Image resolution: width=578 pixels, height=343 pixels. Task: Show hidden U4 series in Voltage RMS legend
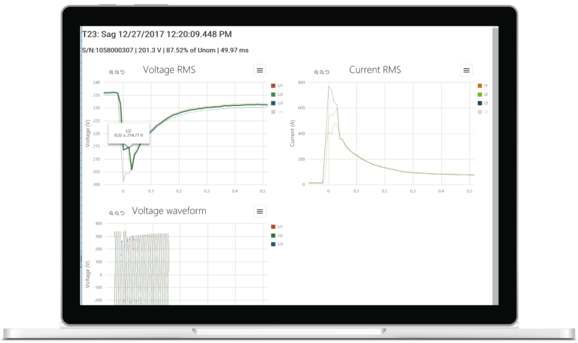pyautogui.click(x=277, y=112)
